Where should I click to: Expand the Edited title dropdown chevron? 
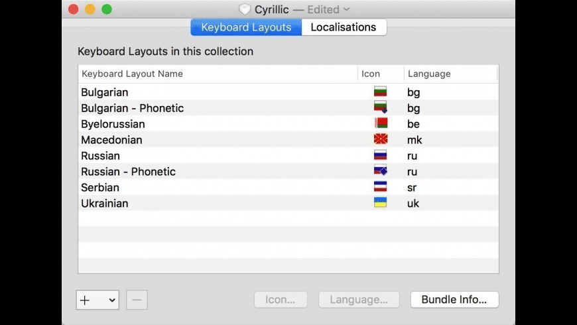(x=346, y=9)
